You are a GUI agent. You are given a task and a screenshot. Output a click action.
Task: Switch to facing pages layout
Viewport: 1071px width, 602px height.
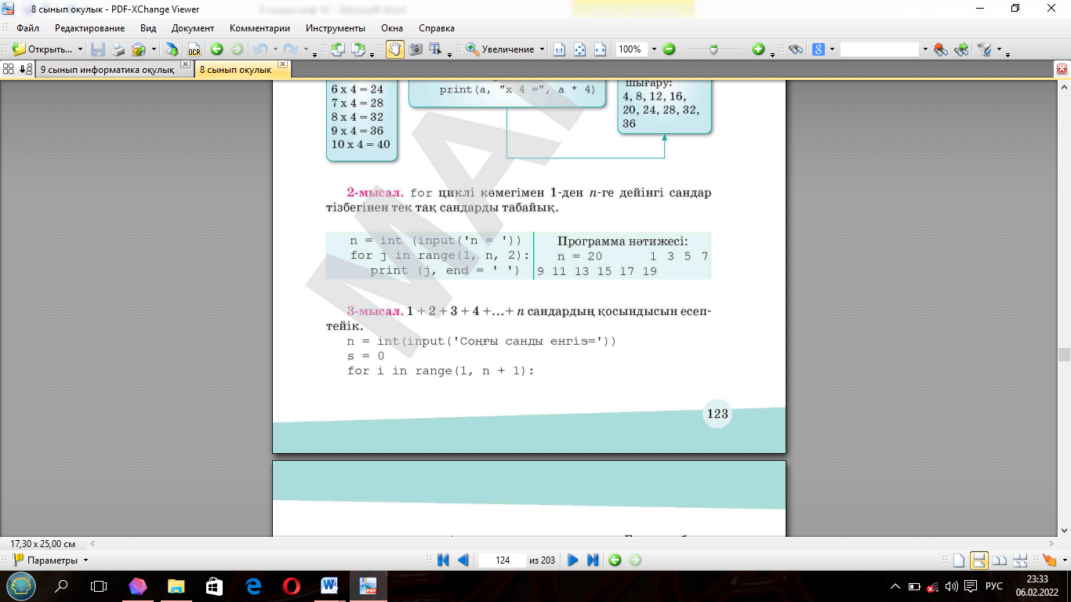pos(1000,560)
